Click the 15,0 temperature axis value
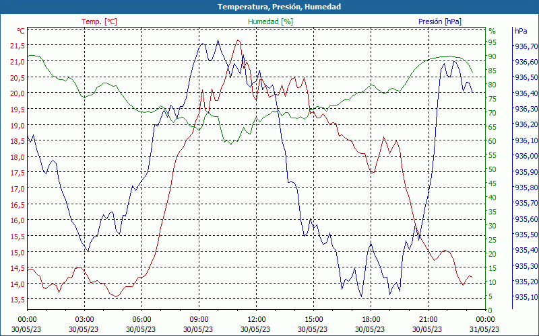 click(x=18, y=253)
